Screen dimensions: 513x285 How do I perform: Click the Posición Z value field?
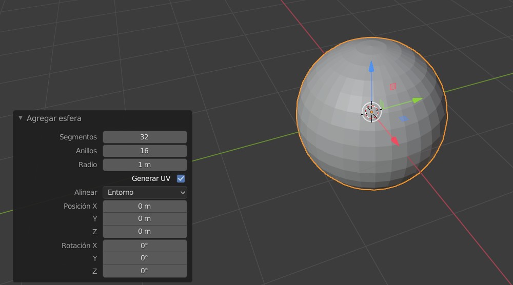click(x=145, y=231)
